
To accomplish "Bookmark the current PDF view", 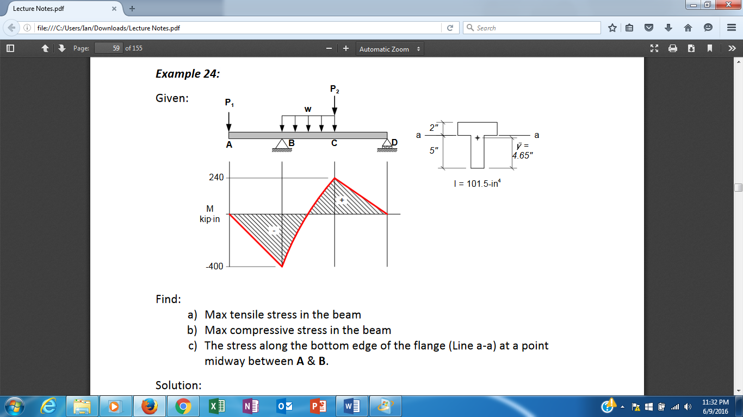I will (709, 48).
